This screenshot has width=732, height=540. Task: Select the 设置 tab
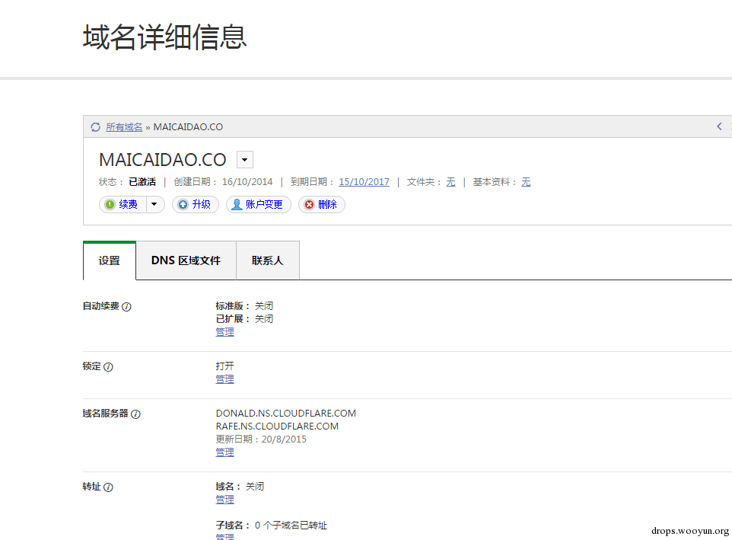110,260
